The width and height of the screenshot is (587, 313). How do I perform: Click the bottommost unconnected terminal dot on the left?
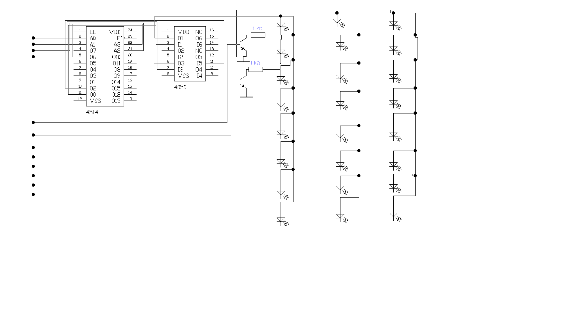[x=33, y=194]
